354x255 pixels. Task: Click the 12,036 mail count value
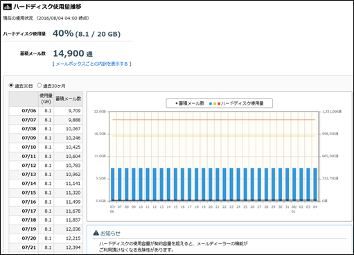[x=73, y=229]
